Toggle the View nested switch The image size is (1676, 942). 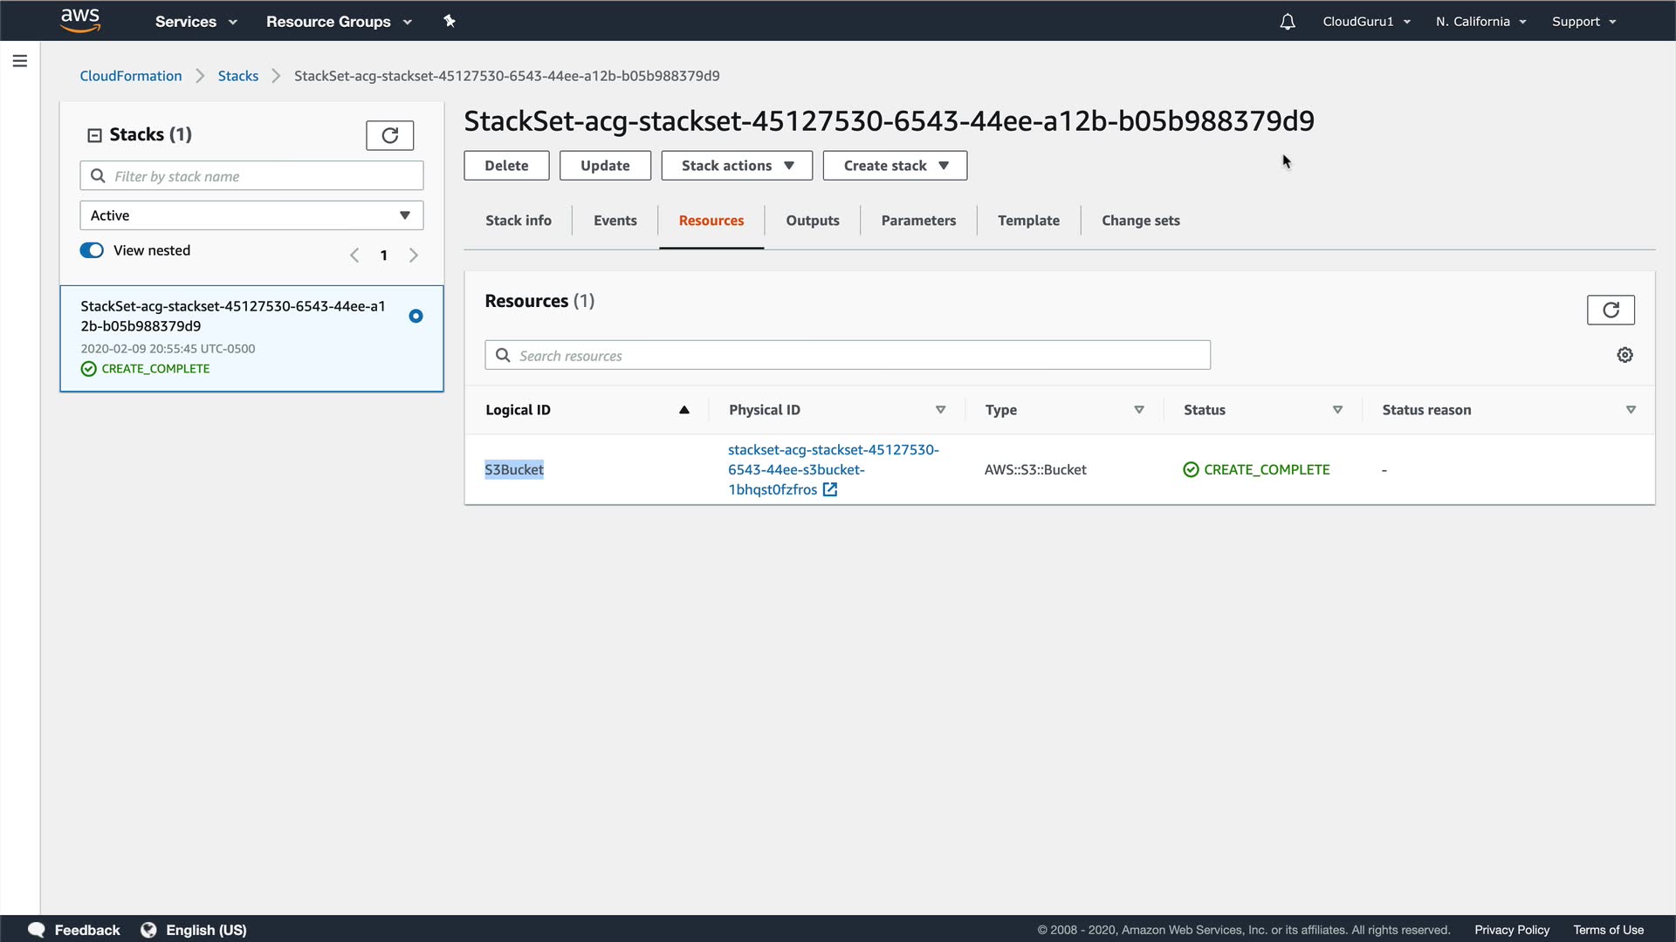tap(92, 250)
